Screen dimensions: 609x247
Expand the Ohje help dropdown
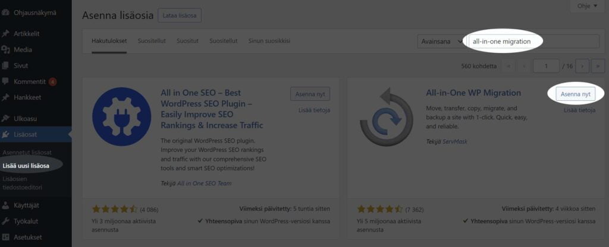[586, 6]
